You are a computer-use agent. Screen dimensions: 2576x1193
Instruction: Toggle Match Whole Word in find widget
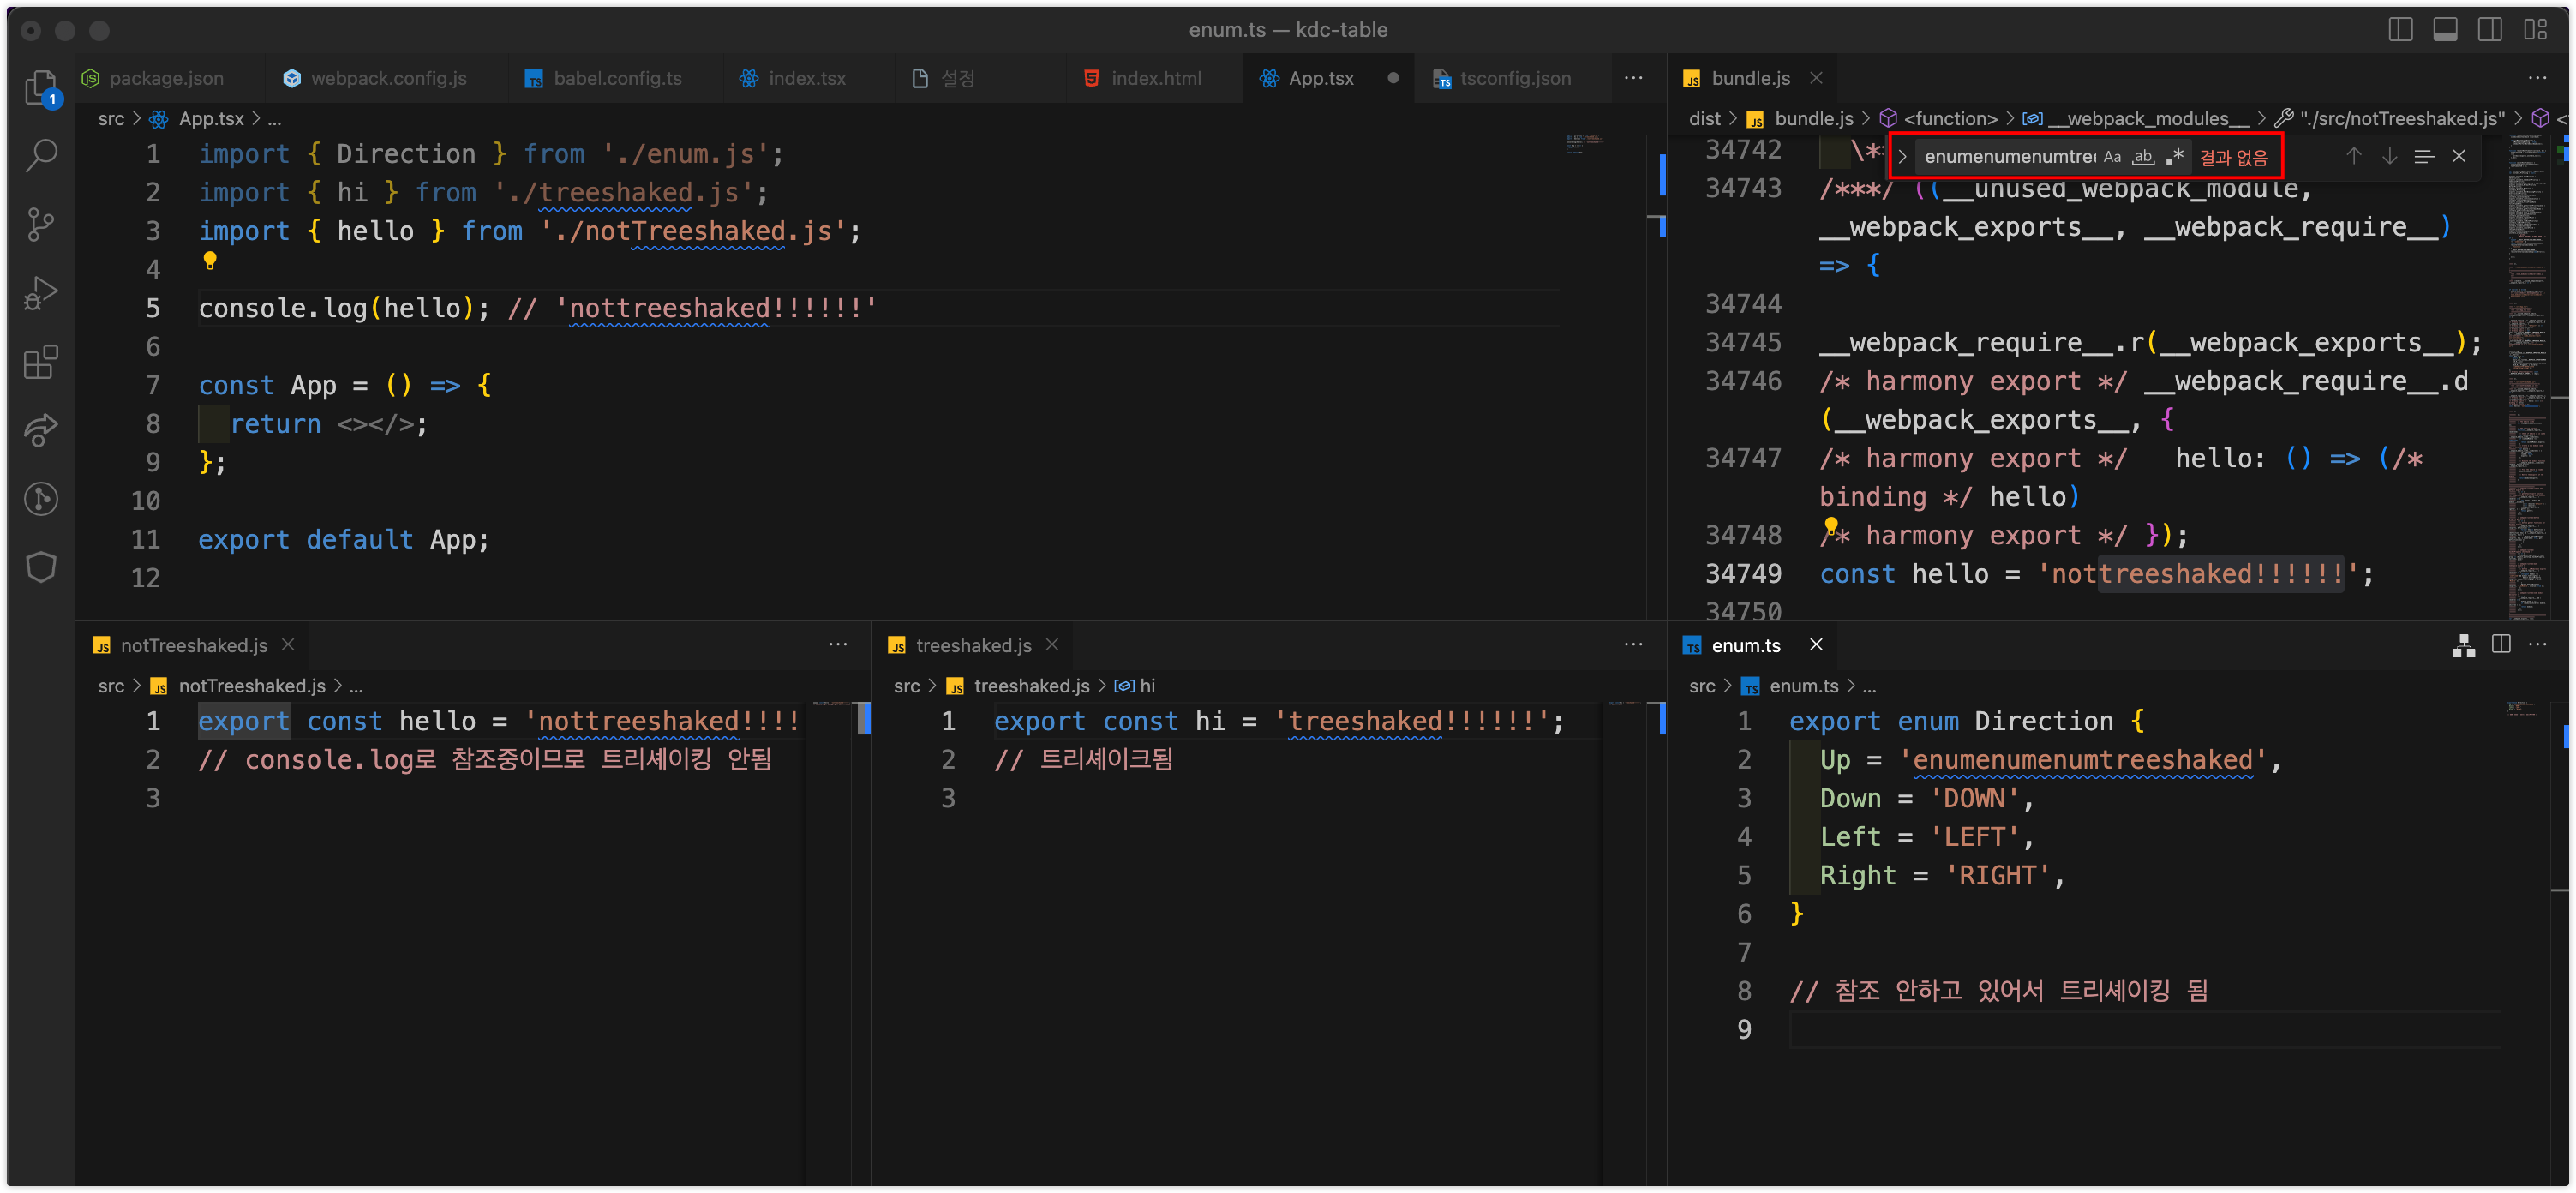2142,156
